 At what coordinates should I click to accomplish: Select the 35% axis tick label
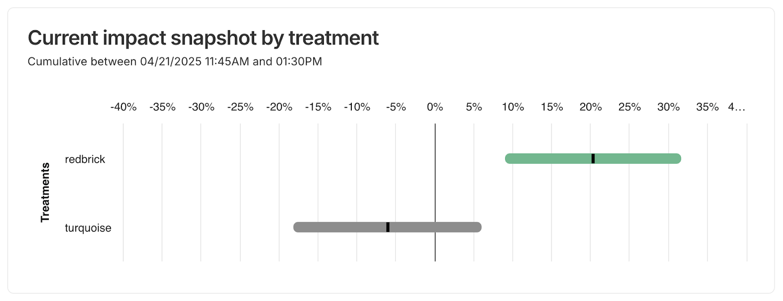click(x=707, y=107)
